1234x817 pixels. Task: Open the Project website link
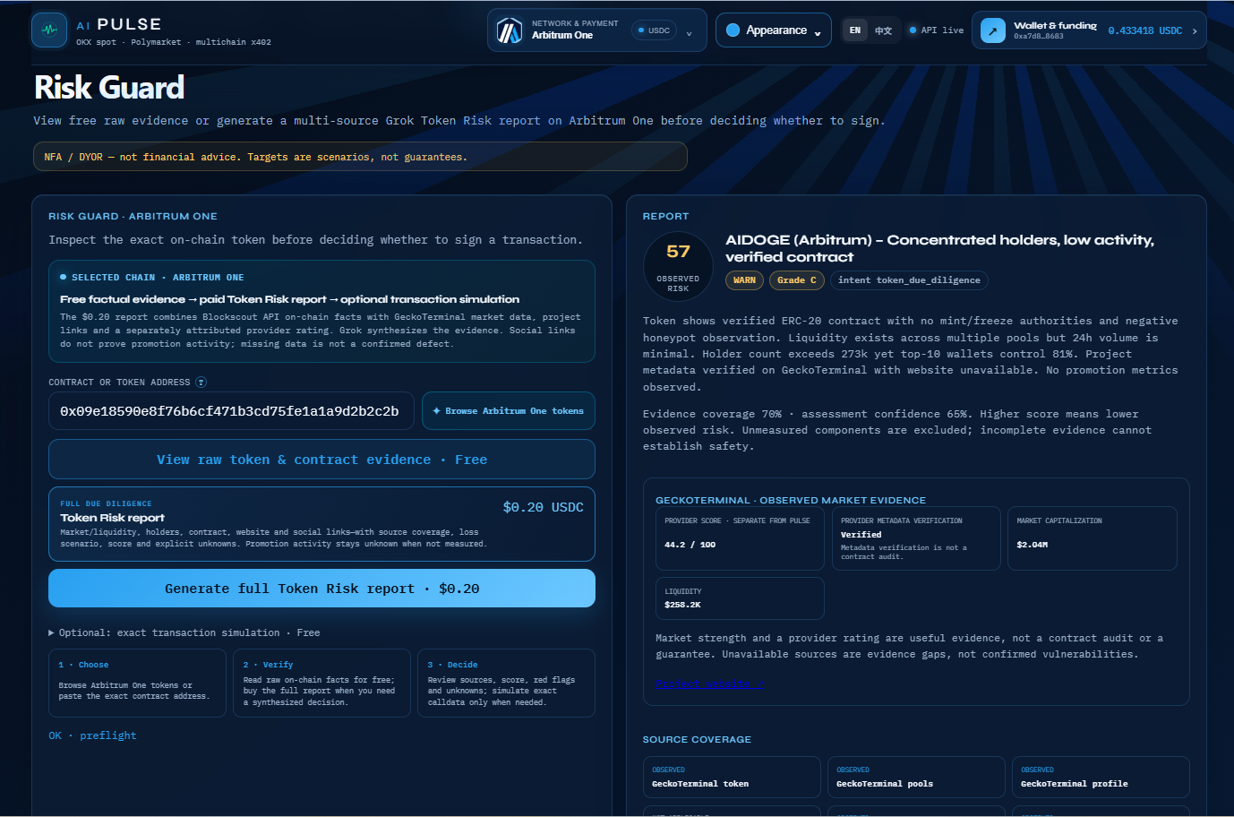point(709,684)
